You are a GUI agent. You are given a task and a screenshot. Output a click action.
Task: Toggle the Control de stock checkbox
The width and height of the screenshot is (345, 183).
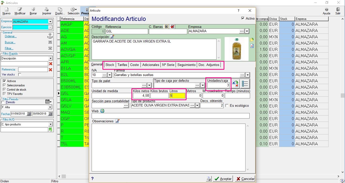click(4, 90)
